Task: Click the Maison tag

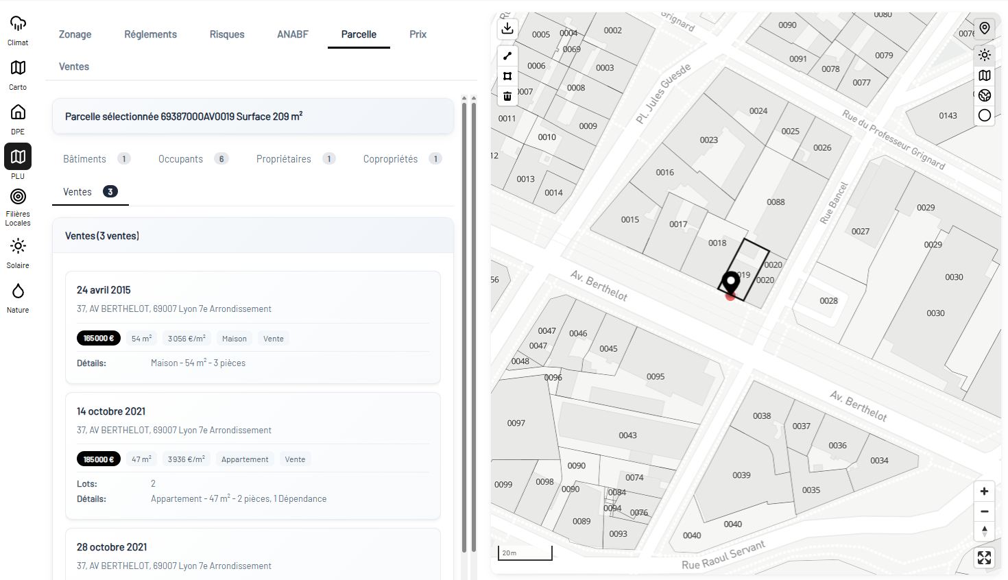Action: [x=235, y=339]
